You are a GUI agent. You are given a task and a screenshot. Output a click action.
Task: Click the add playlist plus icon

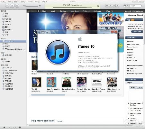coord(4,127)
